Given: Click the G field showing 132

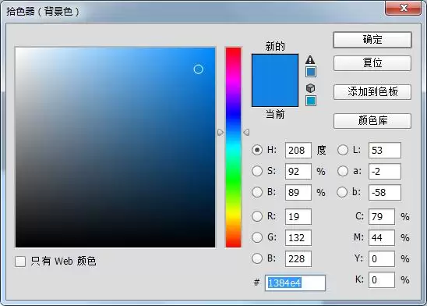Looking at the screenshot, I should pyautogui.click(x=298, y=237).
